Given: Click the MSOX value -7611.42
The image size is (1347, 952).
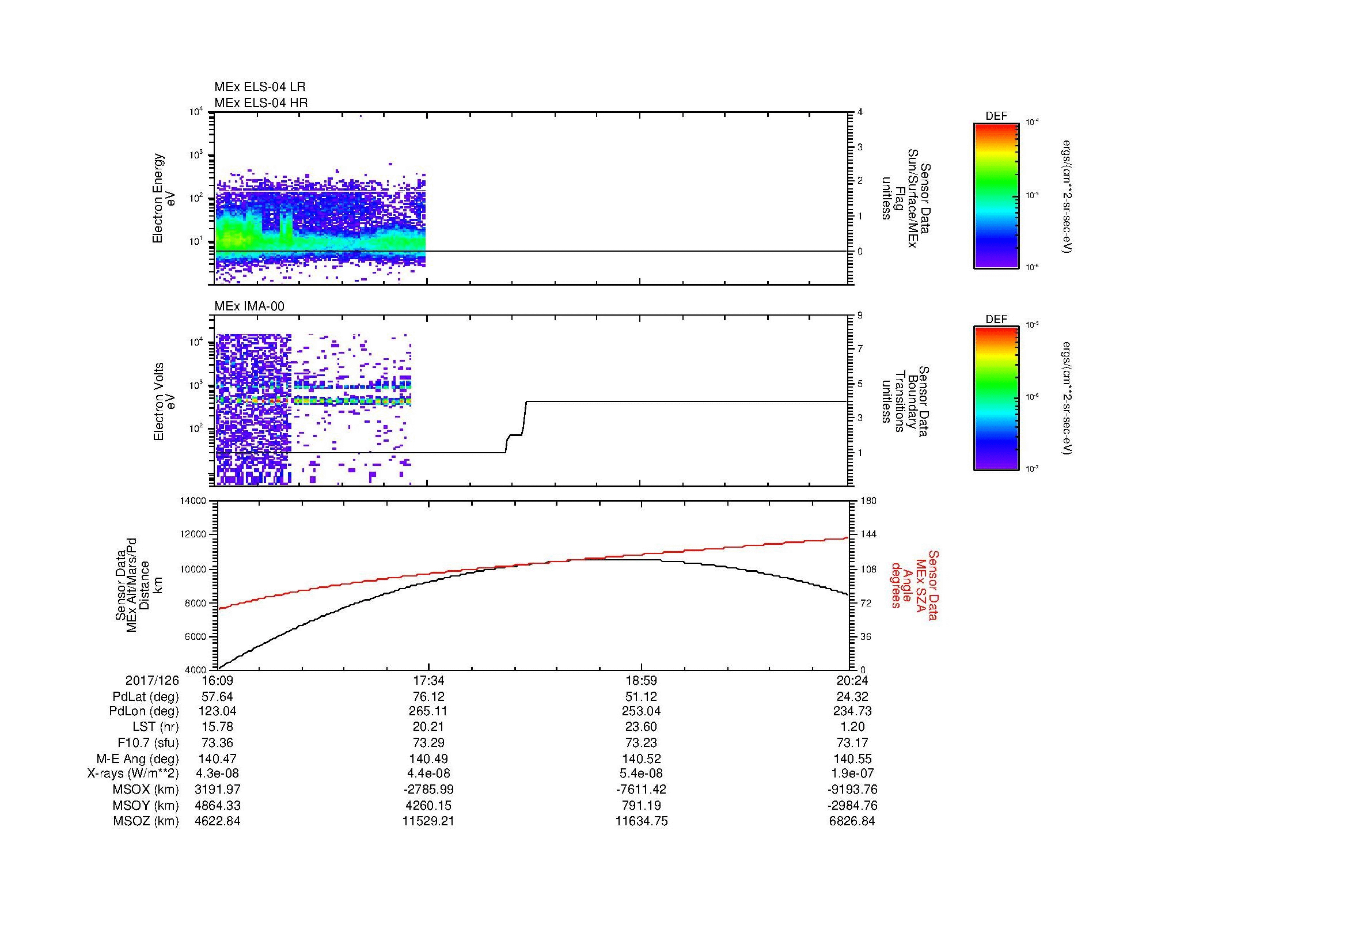Looking at the screenshot, I should (641, 790).
